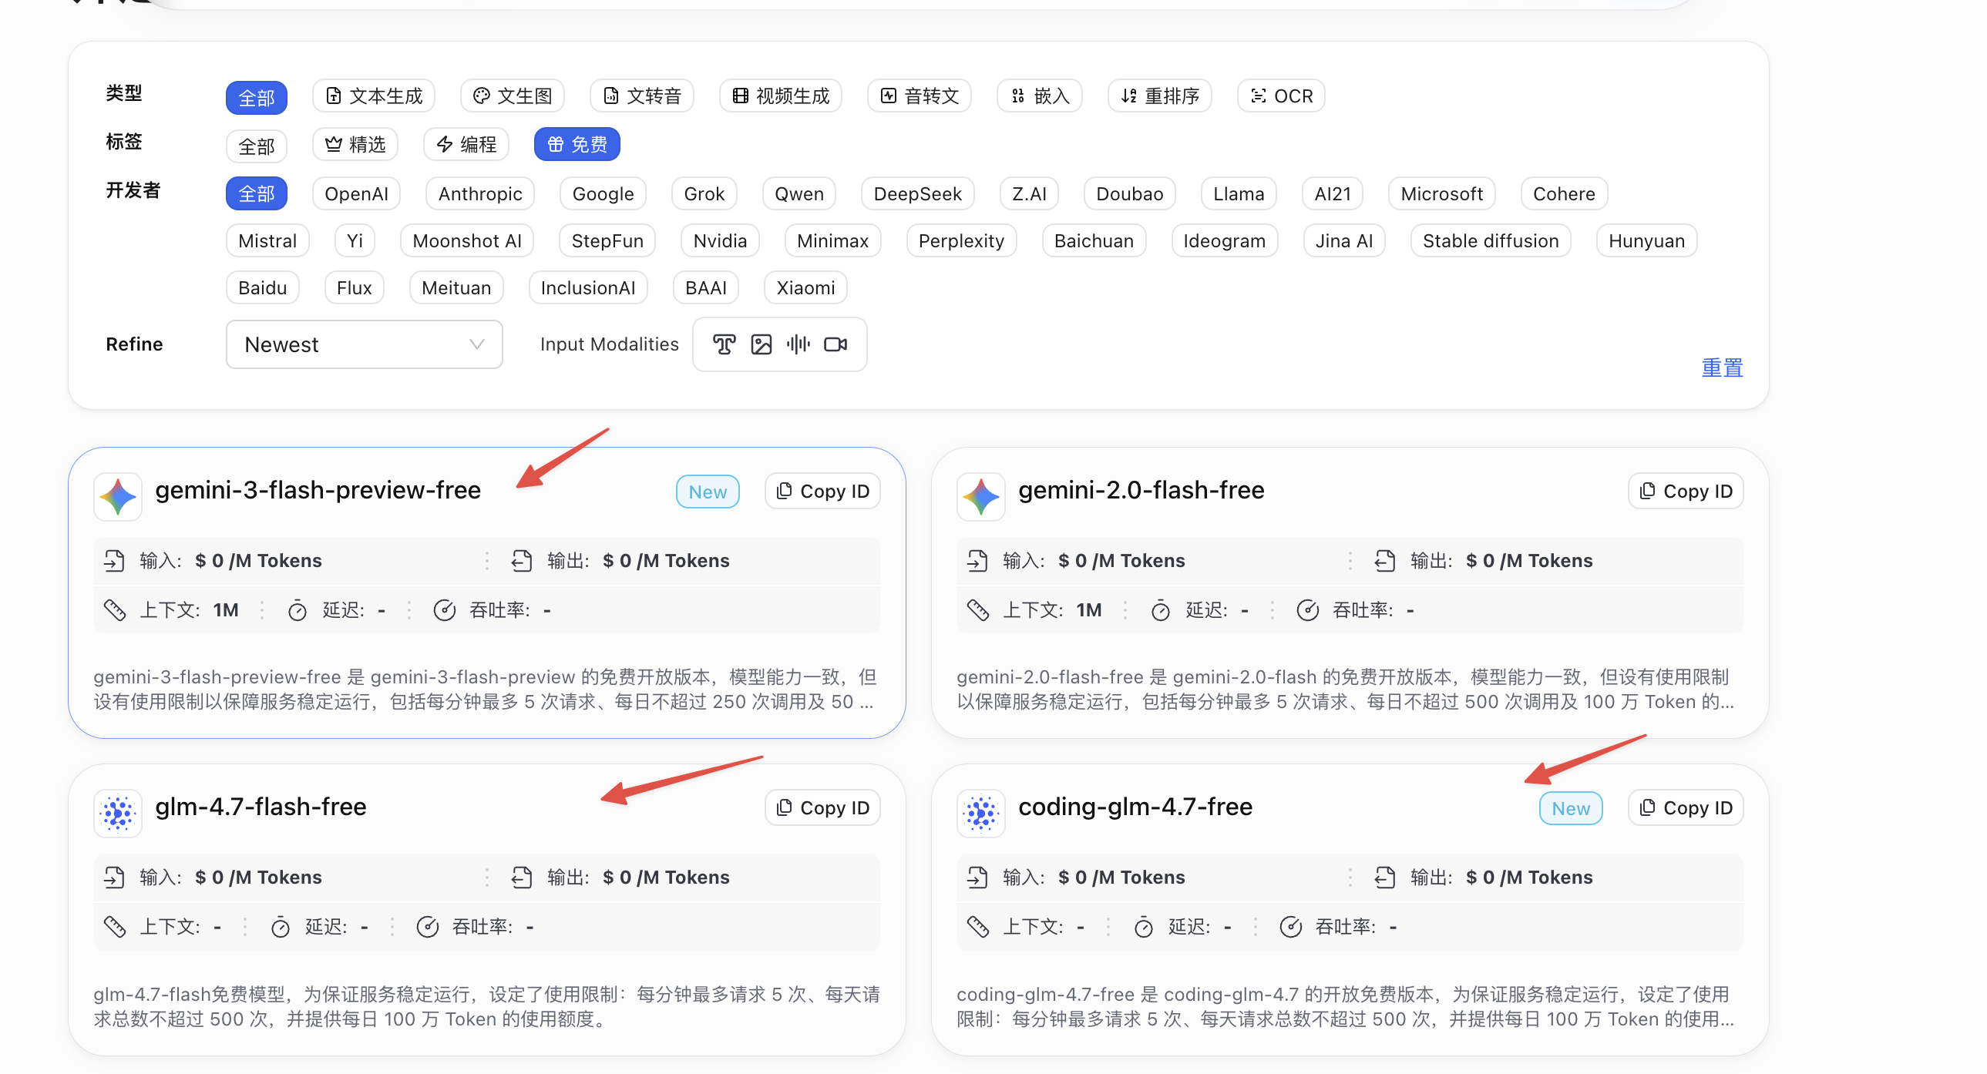Filter developers by Llama
This screenshot has height=1074, width=1987.
[1238, 193]
